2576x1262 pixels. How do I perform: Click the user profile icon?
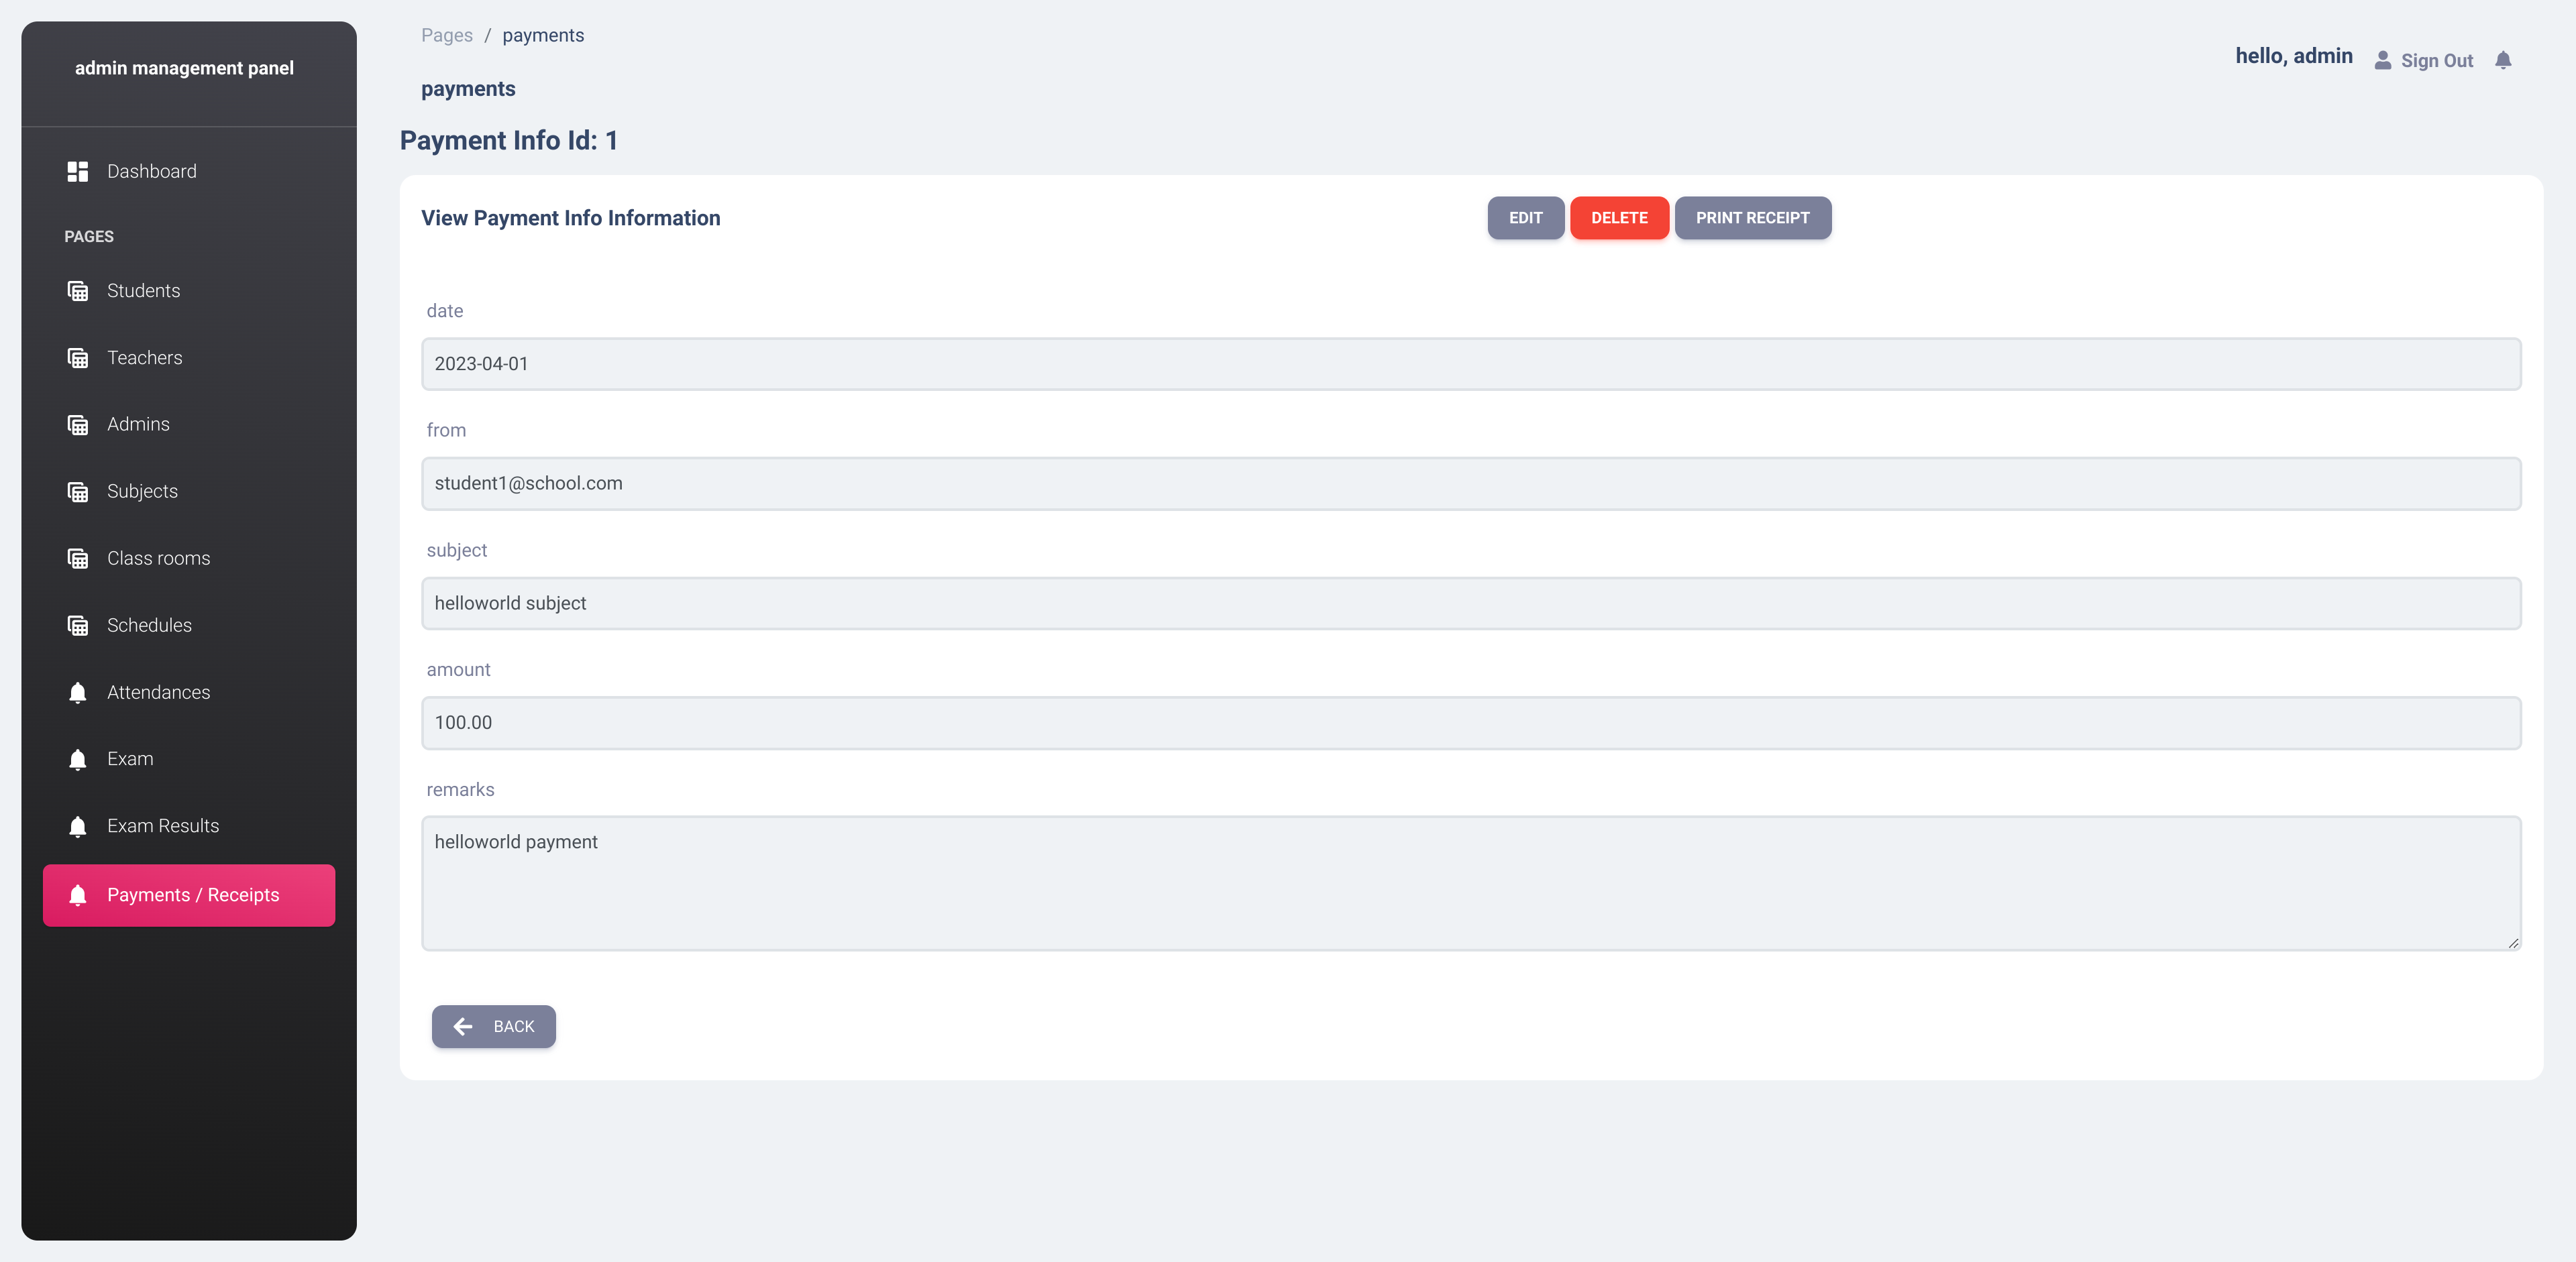click(2382, 61)
